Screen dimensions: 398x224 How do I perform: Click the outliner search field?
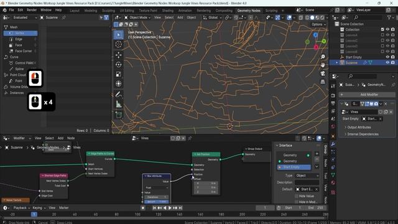coord(368,17)
